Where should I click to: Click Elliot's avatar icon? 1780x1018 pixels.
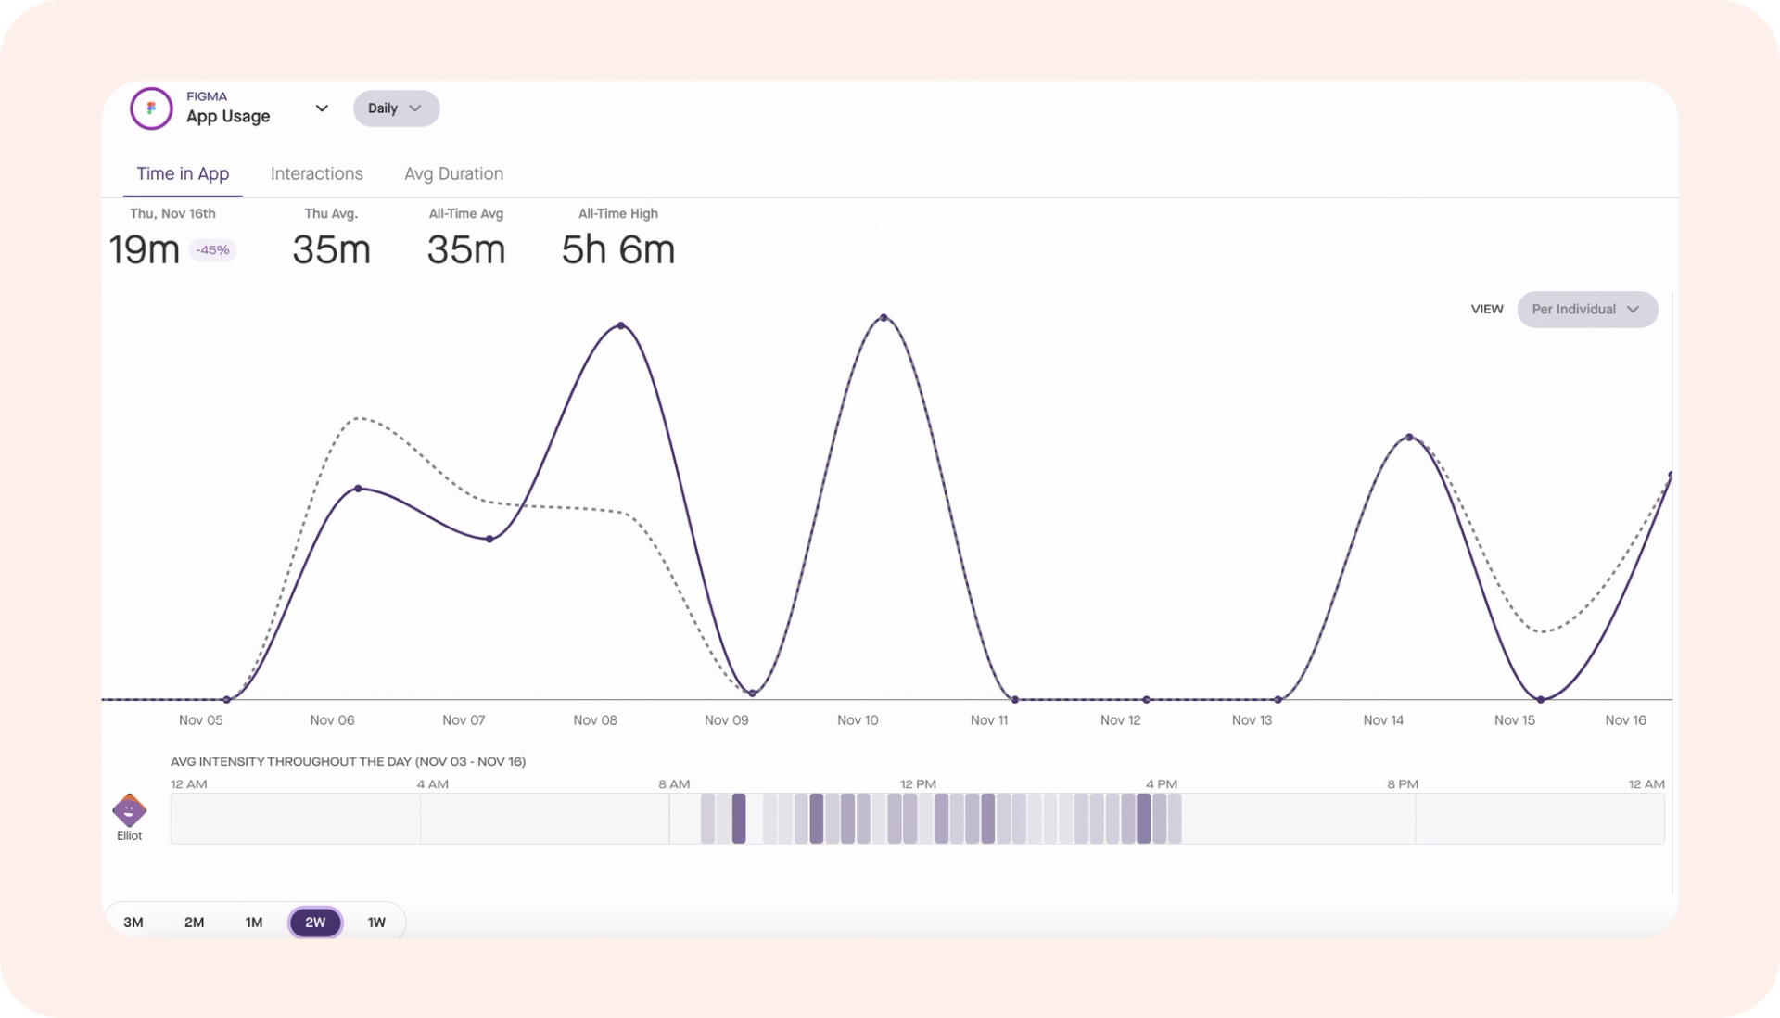point(129,810)
